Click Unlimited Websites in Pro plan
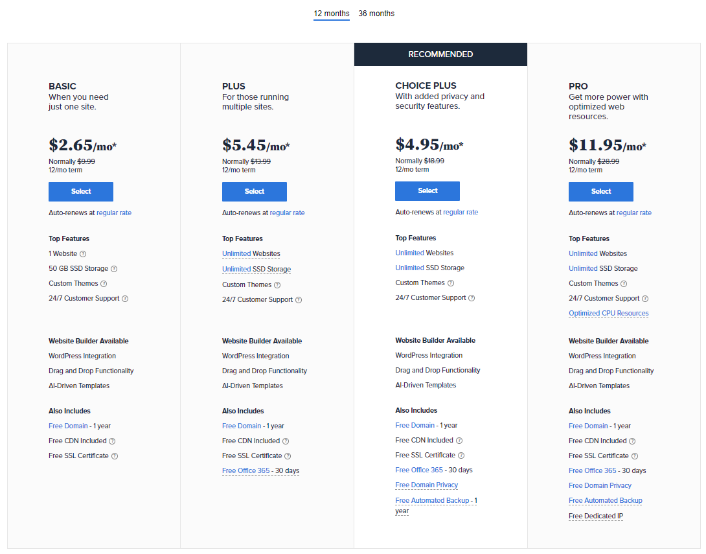The width and height of the screenshot is (706, 554). coord(598,253)
